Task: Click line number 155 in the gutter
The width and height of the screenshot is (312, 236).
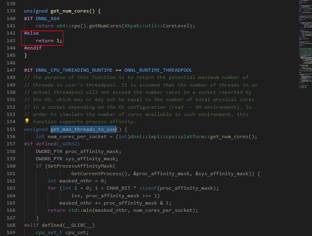Action: point(11,129)
